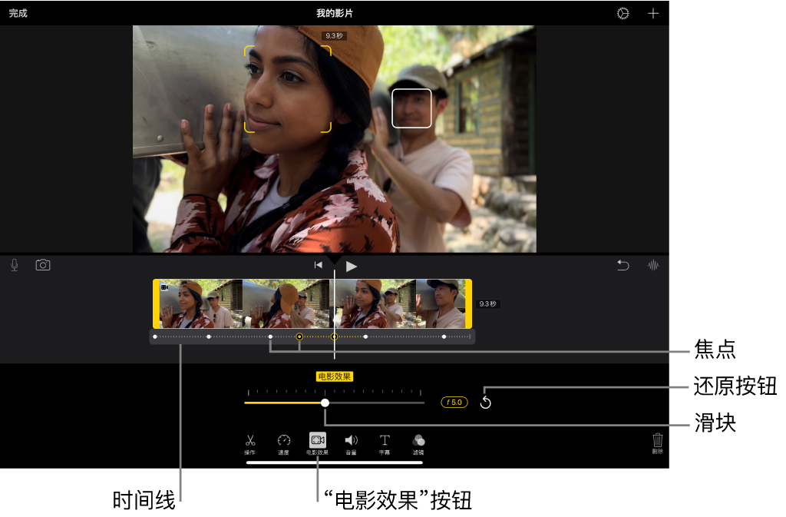Delete clip with trash icon
The height and width of the screenshot is (517, 786).
pos(658,443)
